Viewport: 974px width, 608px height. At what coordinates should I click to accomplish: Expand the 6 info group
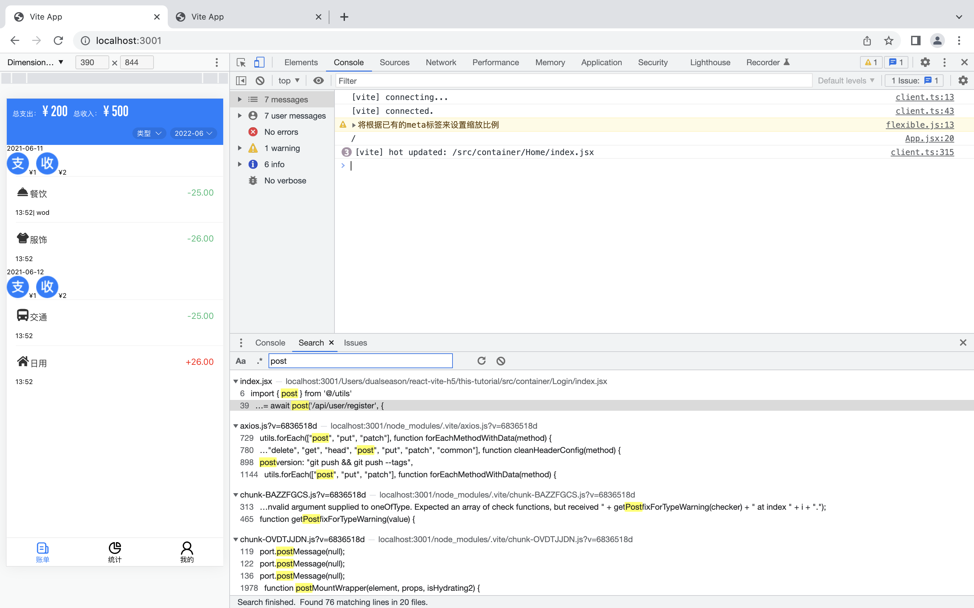[x=239, y=164]
